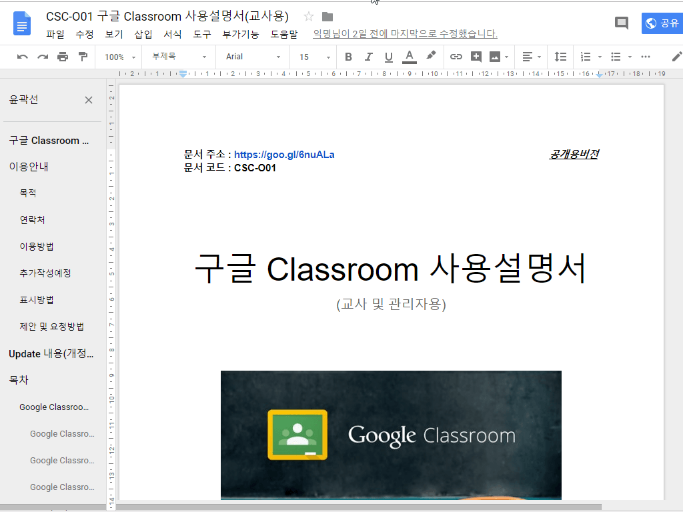Open the 도구 menu
Viewport: 683px width, 512px height.
200,35
